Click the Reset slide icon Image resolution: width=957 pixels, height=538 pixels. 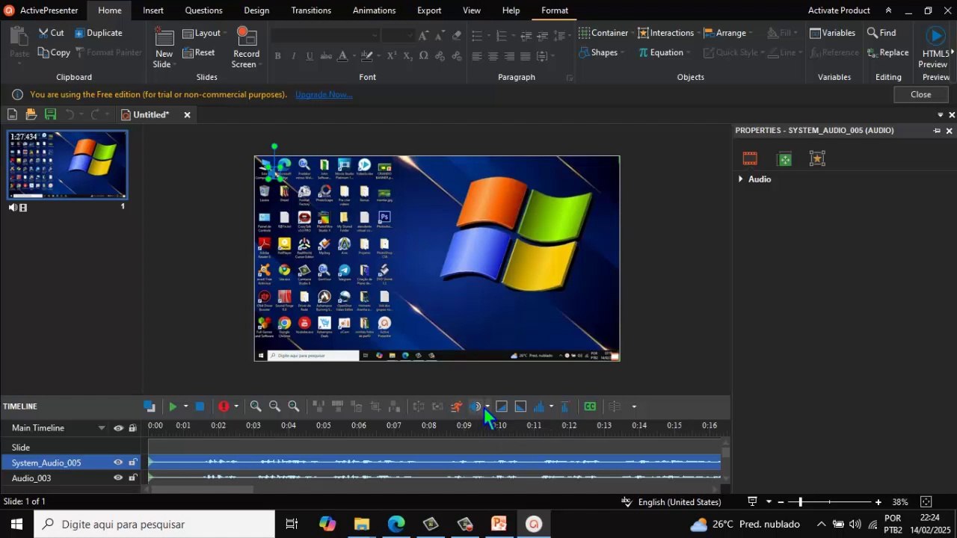[x=188, y=52]
